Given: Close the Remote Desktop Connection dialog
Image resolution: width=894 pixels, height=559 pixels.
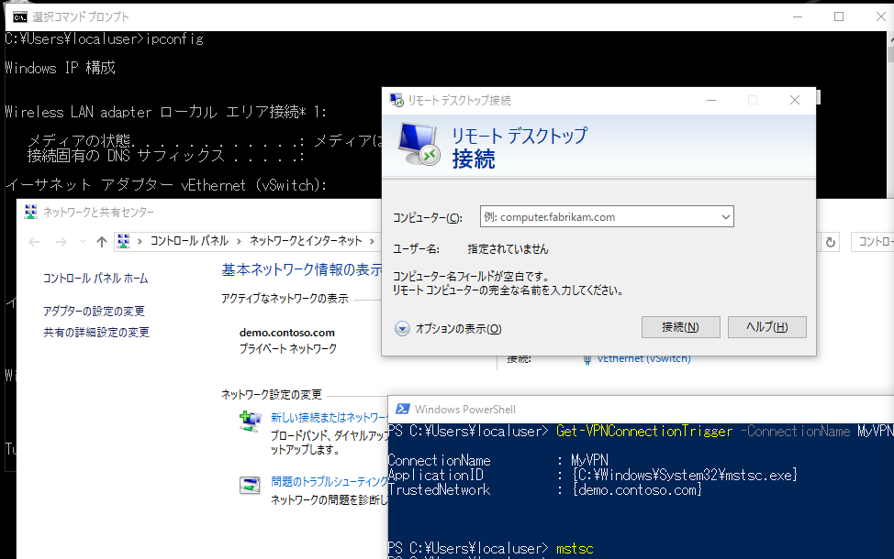Looking at the screenshot, I should pos(795,100).
